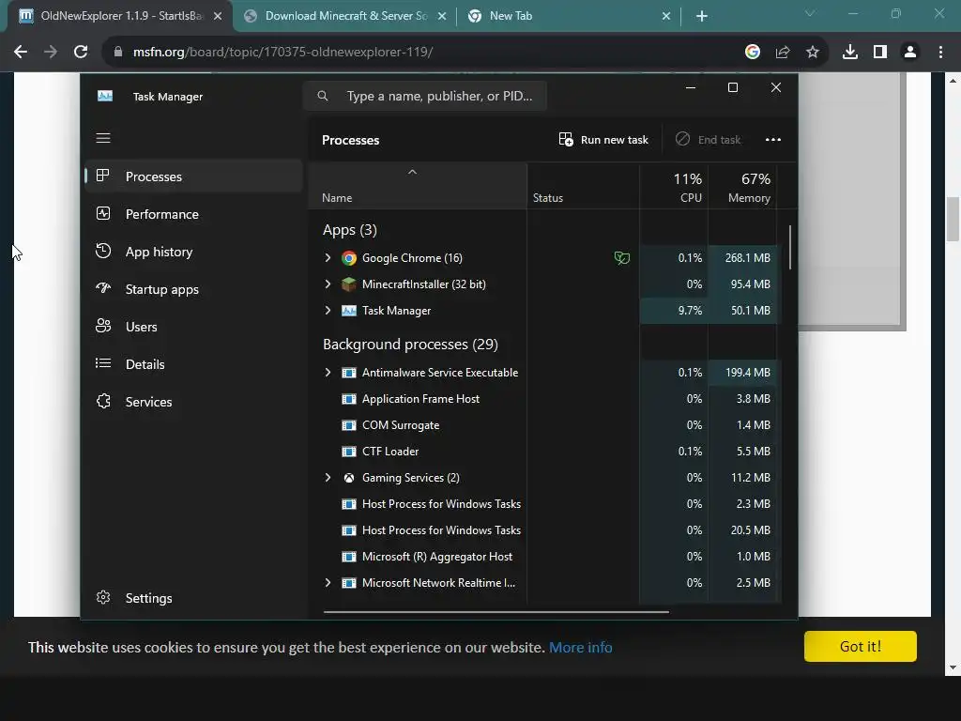
Task: Click the Task Manager app icon in the title bar
Action: click(105, 96)
